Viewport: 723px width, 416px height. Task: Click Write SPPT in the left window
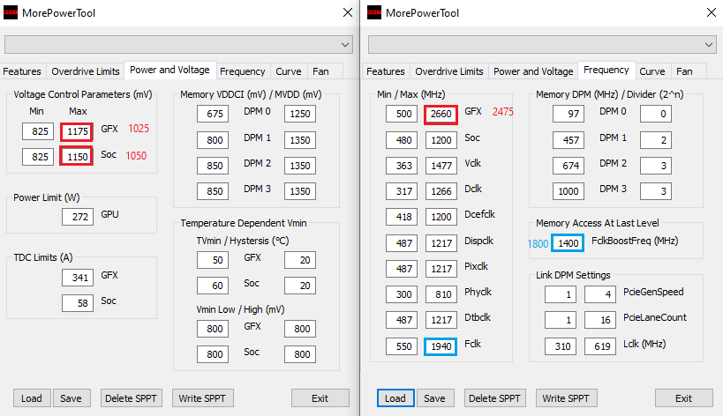202,398
